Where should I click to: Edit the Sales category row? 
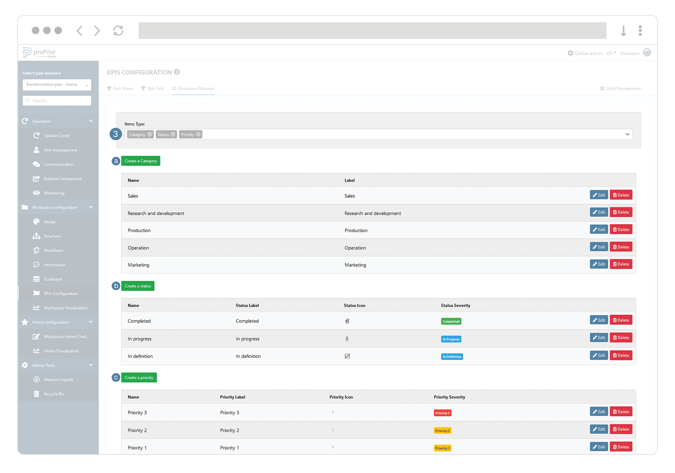[x=599, y=195]
